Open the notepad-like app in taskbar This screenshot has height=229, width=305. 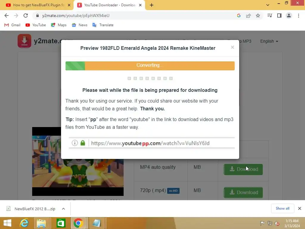pyautogui.click(x=97, y=223)
